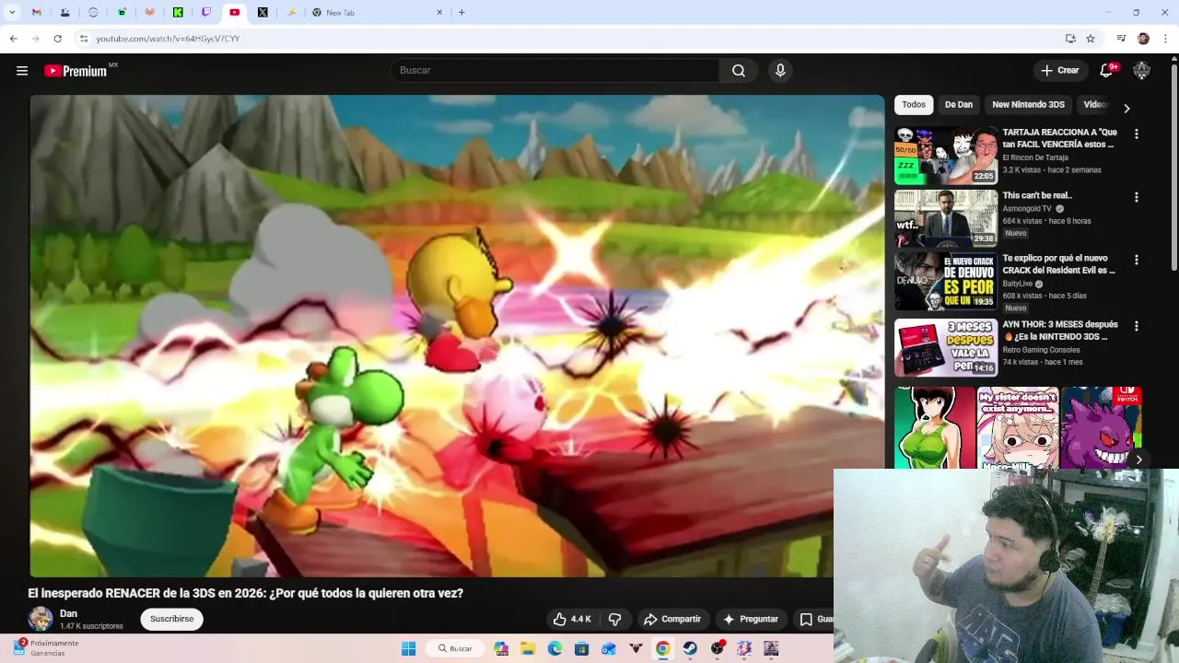Open Outlook from the taskbar
Viewport: 1179px width, 663px height.
tap(609, 648)
